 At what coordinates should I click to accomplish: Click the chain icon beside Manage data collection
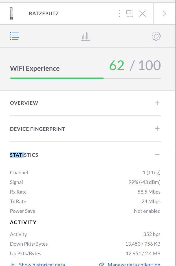(x=102, y=264)
